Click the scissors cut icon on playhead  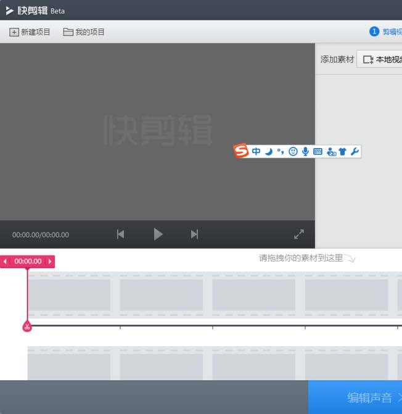pyautogui.click(x=27, y=326)
